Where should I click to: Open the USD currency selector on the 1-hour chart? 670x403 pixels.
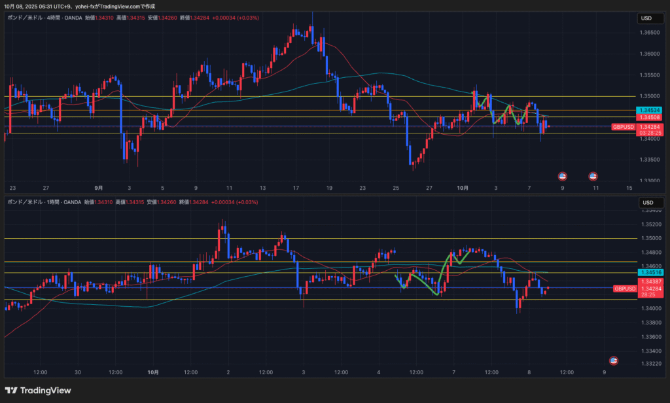[x=647, y=202]
